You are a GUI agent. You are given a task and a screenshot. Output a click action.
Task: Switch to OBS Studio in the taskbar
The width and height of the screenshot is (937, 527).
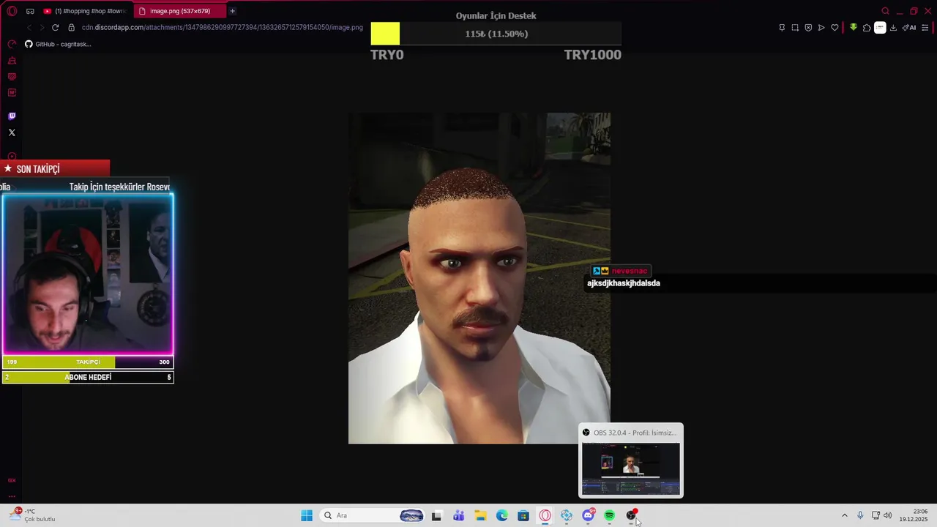click(x=631, y=515)
